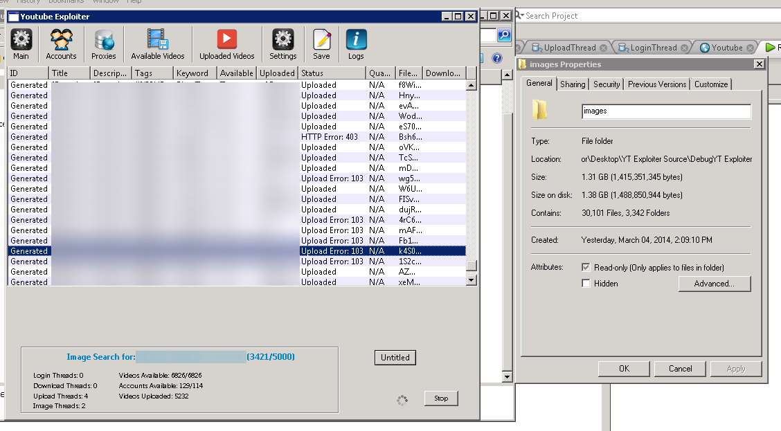The height and width of the screenshot is (431, 781).
Task: Toggle the Read-only attribute checkbox
Action: [x=586, y=267]
